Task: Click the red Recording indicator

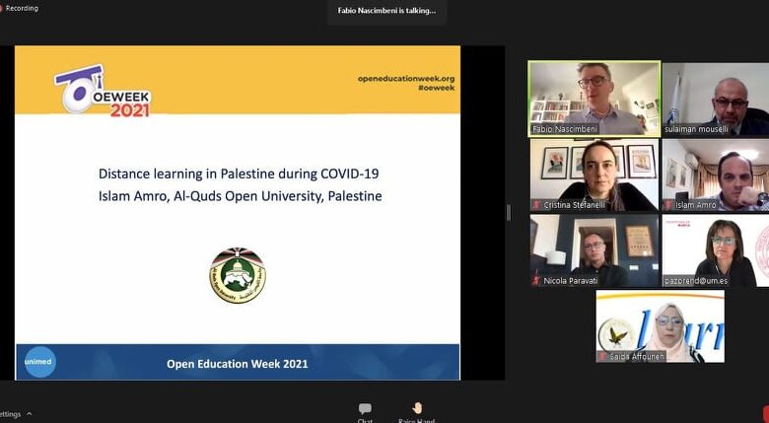Action: coord(6,8)
